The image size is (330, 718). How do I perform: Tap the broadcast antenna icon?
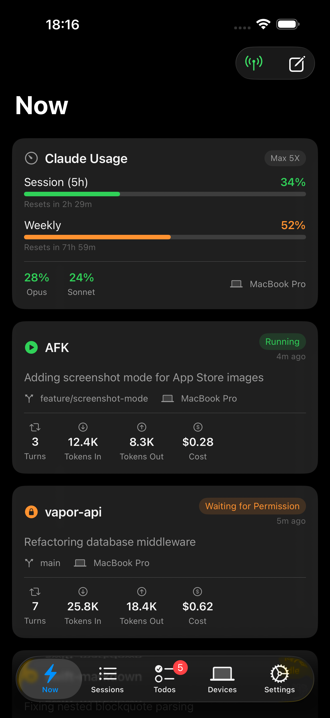(x=254, y=63)
